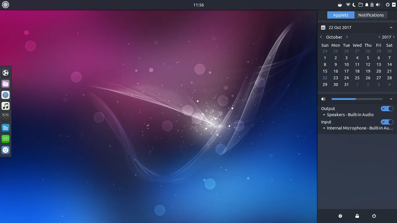
Task: Go to next year arrow after 2017
Action: point(394,37)
